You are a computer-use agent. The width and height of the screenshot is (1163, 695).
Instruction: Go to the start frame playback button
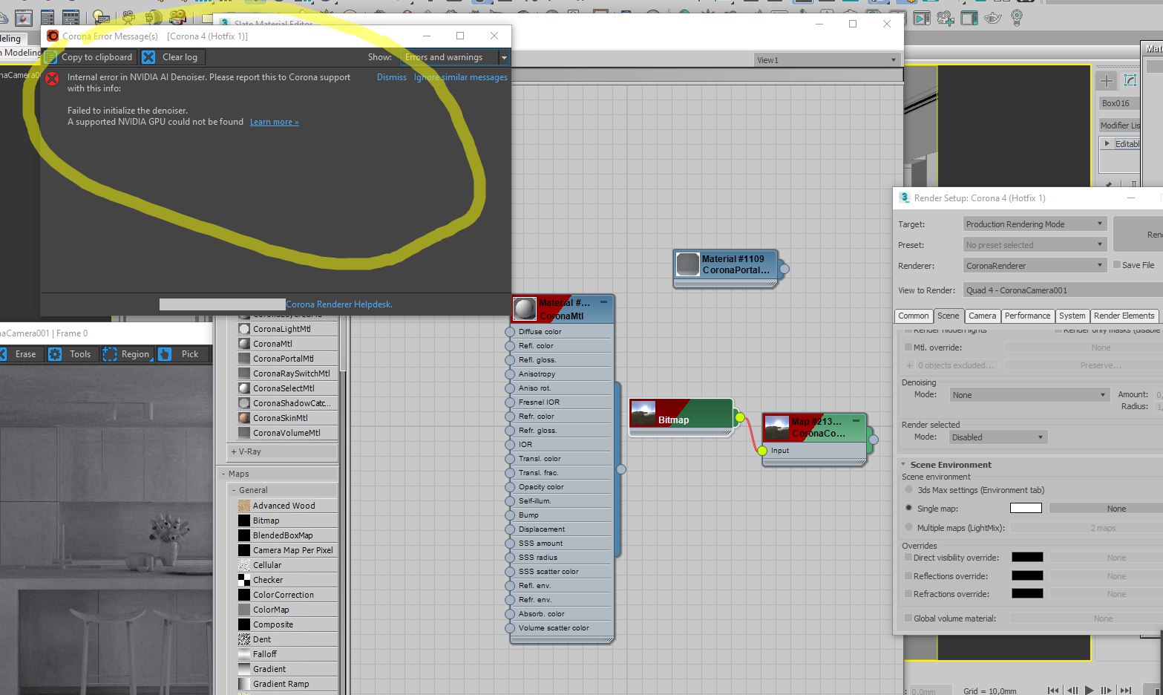click(1052, 690)
